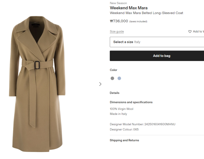Click the 100% Virgin Wool text
This screenshot has height=159, width=204.
pyautogui.click(x=121, y=109)
